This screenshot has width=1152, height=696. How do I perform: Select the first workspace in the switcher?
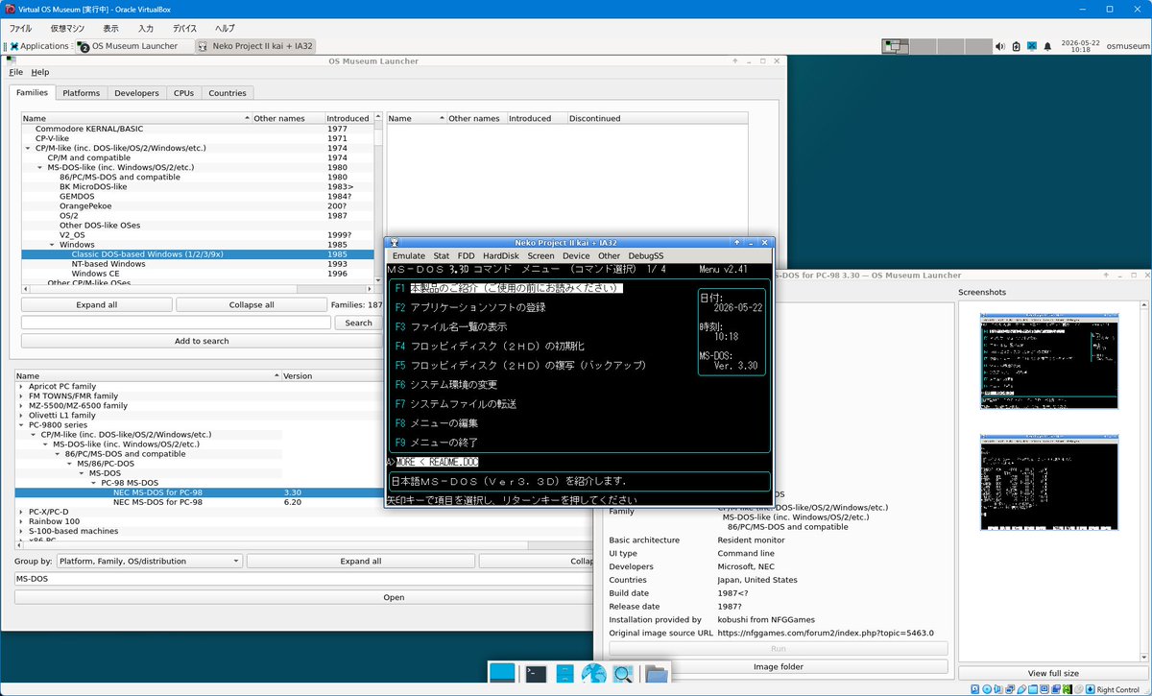coord(896,46)
